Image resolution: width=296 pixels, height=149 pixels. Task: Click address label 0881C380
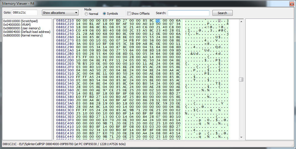click(x=65, y=97)
